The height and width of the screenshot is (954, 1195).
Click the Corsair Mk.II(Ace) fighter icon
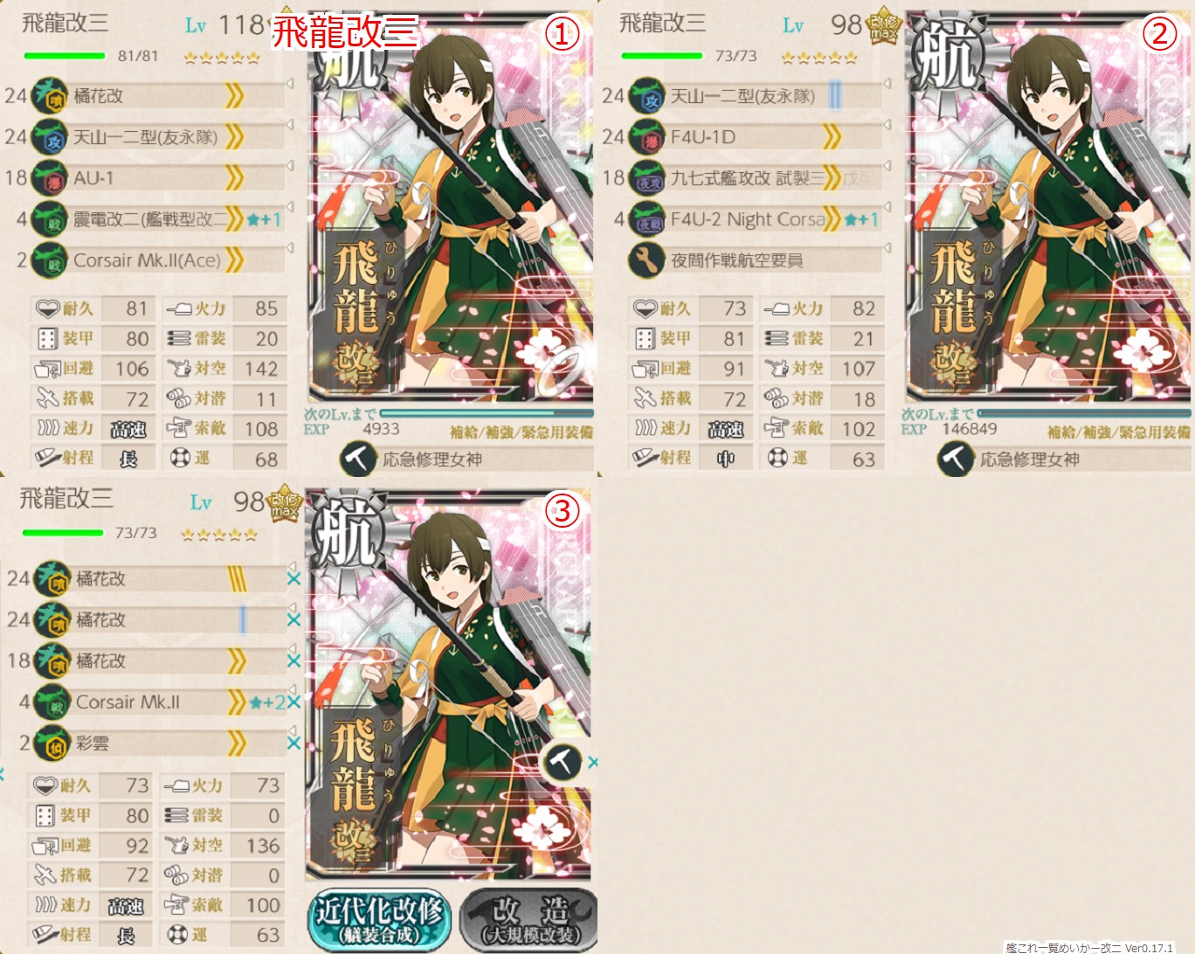click(49, 260)
